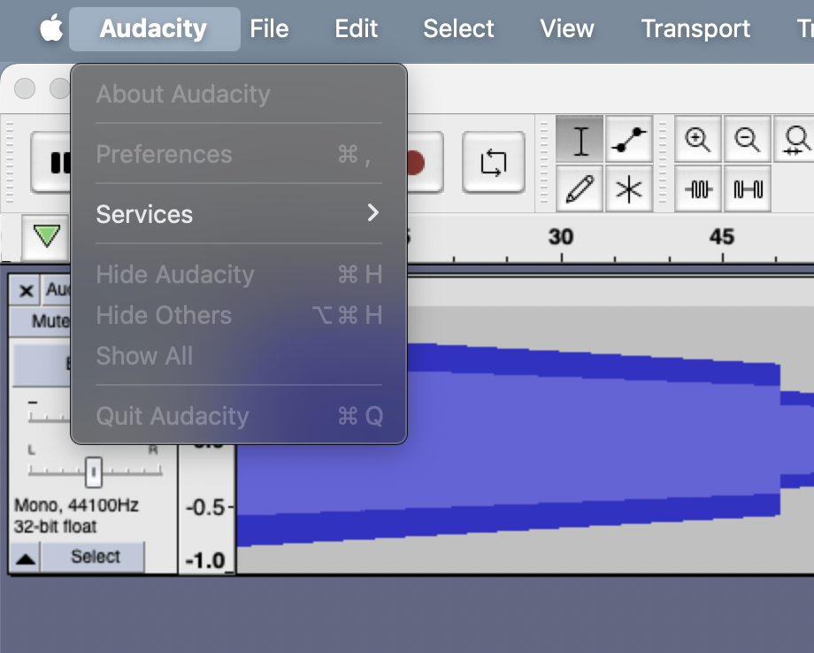Screen dimensions: 814x653
Task: Click the Zoom In magnifier icon
Action: 698,139
